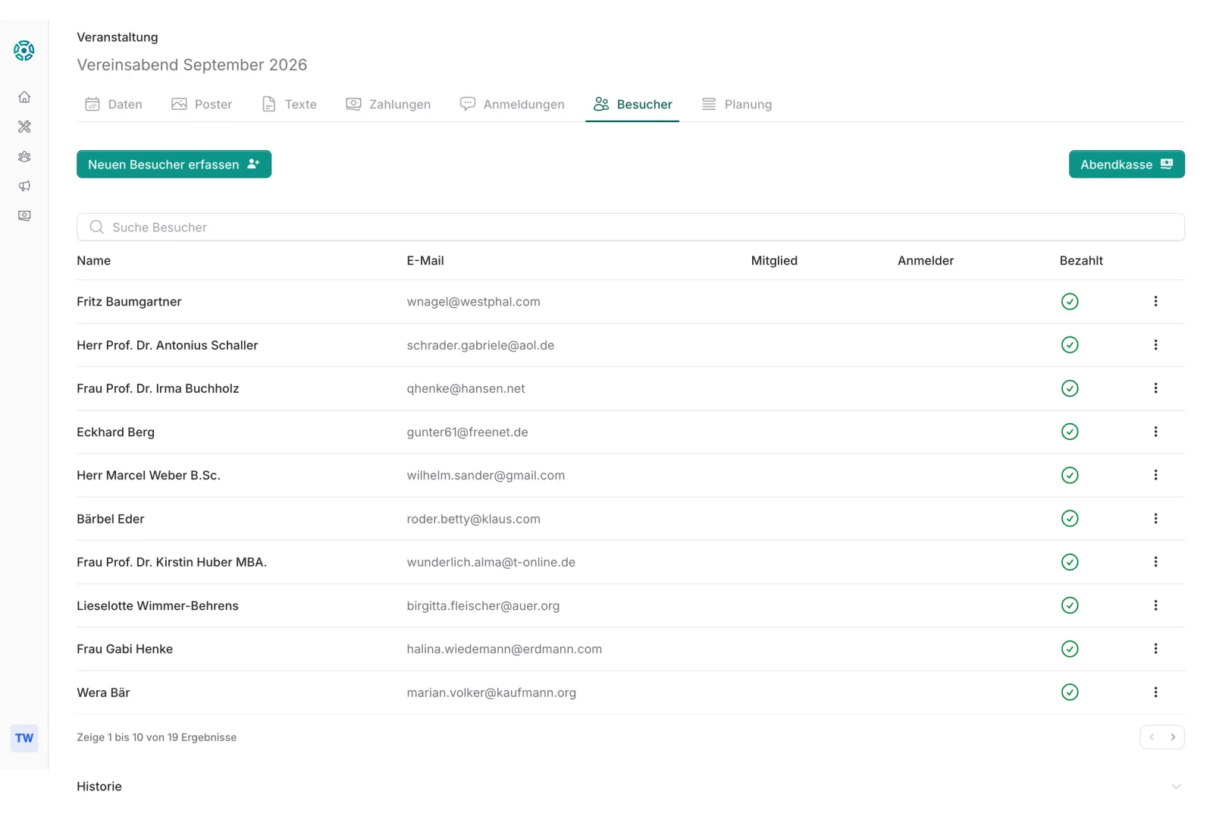Image resolution: width=1213 pixels, height=823 pixels.
Task: Select the Besucher tab
Action: point(633,105)
